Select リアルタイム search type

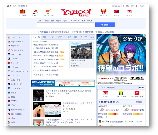coord(74,21)
